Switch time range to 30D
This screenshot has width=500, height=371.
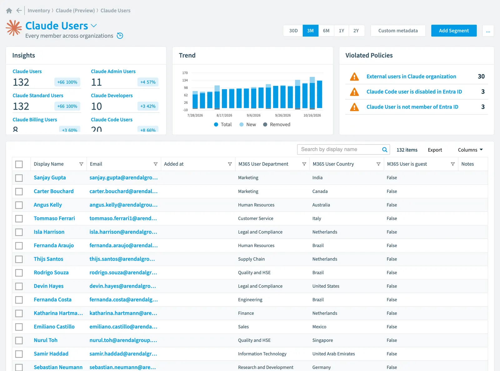tap(293, 31)
